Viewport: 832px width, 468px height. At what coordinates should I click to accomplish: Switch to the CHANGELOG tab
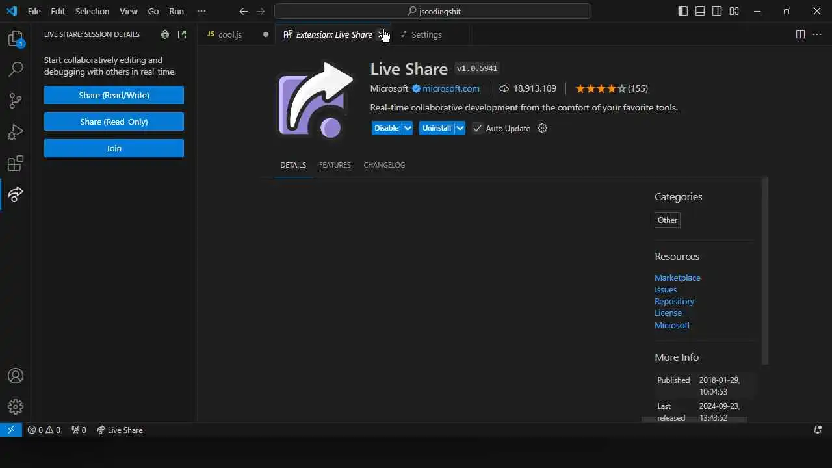[x=384, y=165]
